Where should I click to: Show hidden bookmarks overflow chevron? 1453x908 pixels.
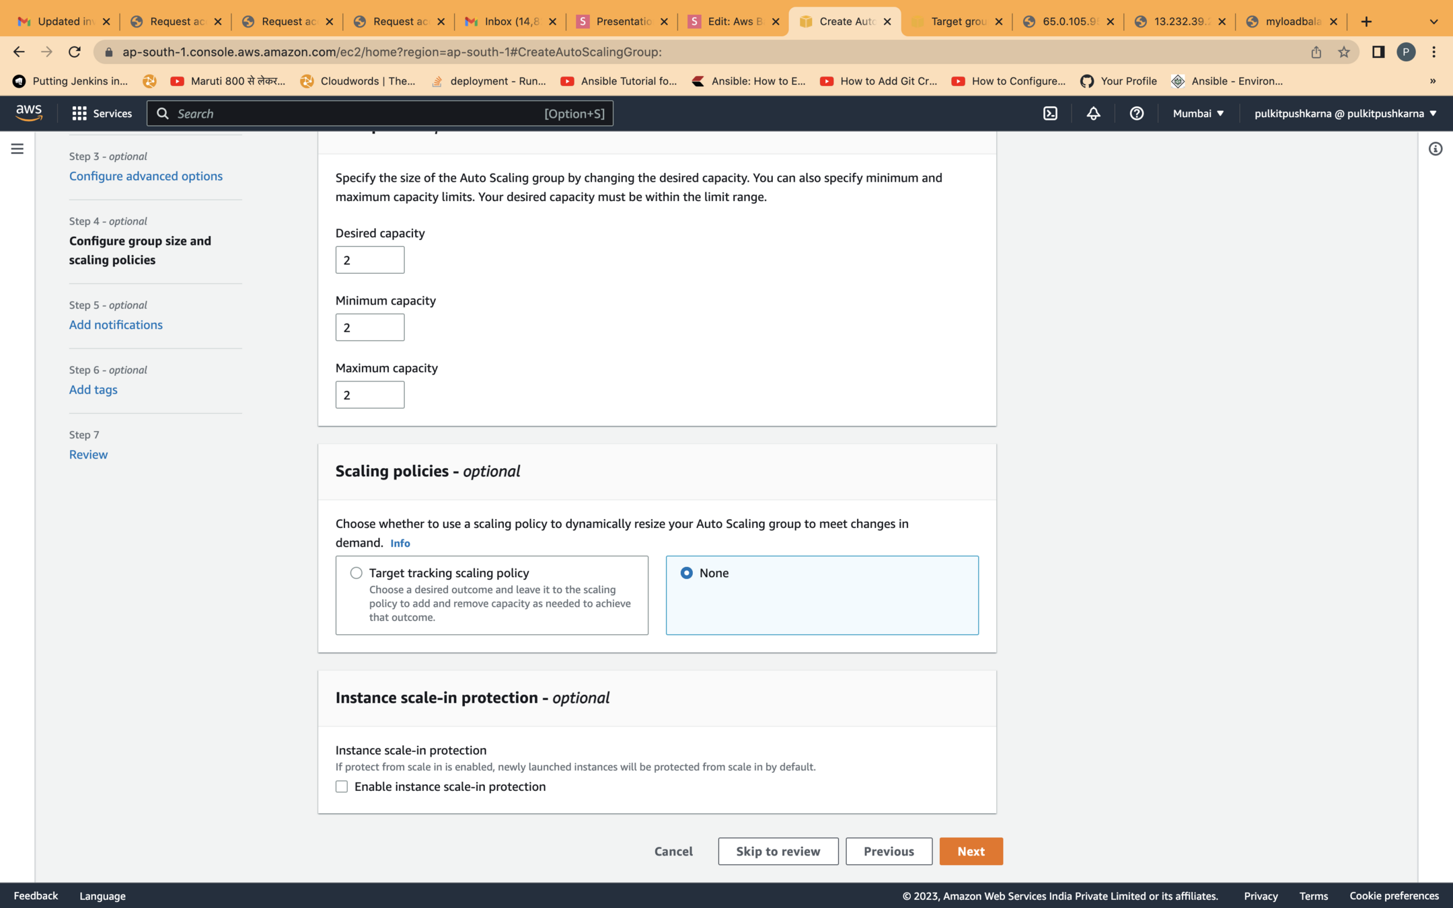[1432, 81]
